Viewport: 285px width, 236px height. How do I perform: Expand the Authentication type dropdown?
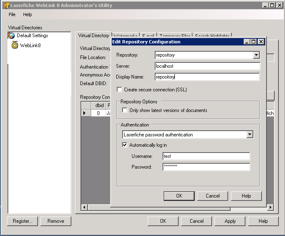click(x=250, y=135)
